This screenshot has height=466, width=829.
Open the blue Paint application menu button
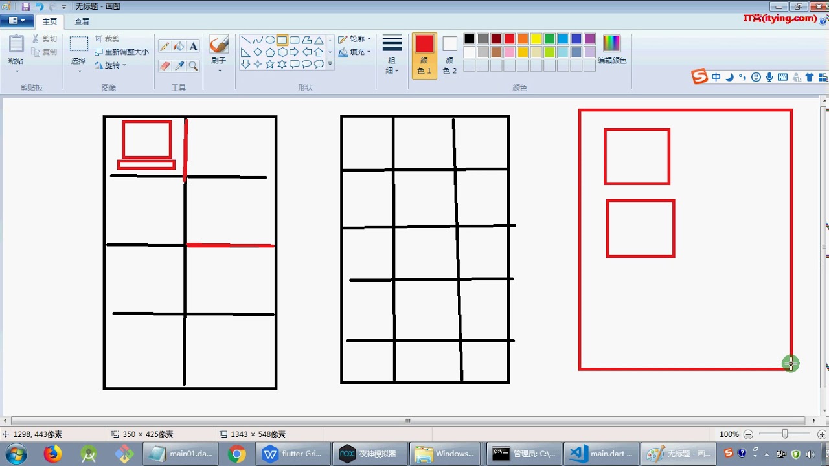pyautogui.click(x=16, y=21)
